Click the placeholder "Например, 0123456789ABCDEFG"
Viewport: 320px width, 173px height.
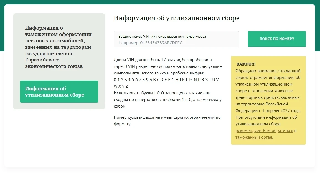pos(150,43)
